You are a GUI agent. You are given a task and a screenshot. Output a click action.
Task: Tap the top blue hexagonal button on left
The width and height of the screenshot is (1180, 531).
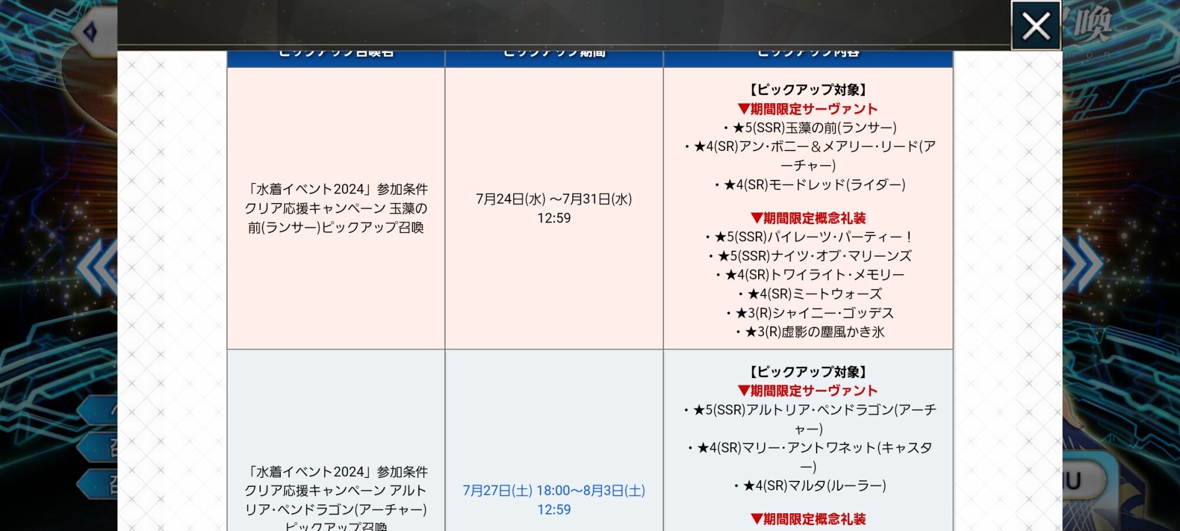tap(99, 409)
